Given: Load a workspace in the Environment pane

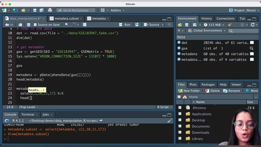Looking at the screenshot, I should click(x=180, y=25).
